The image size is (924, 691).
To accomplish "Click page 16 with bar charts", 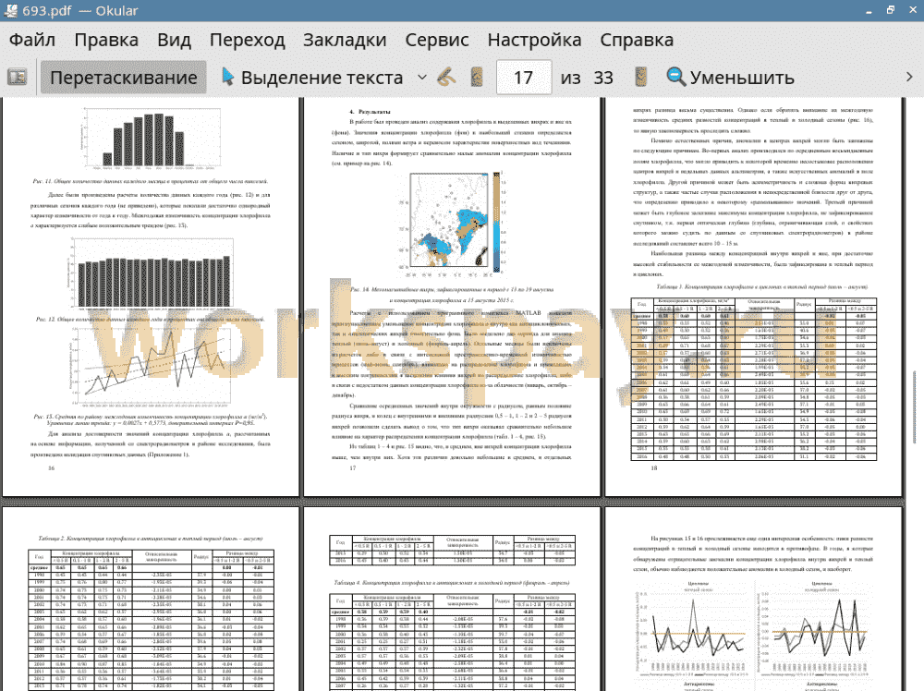I will pyautogui.click(x=151, y=297).
